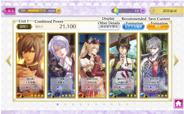Tap blue attribute orb on 森蘭丸 card

(x=50, y=95)
